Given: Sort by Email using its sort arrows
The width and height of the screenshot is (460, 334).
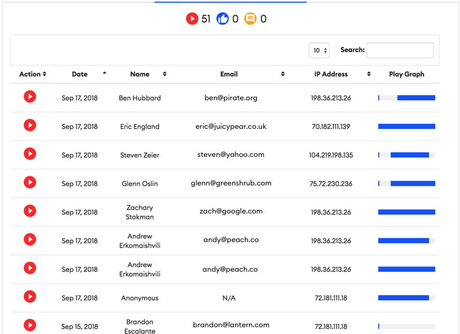Looking at the screenshot, I should (283, 74).
